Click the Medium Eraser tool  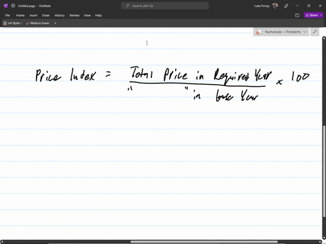[x=37, y=23]
